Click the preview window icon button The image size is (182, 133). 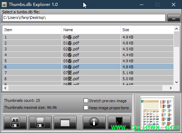click(x=65, y=122)
